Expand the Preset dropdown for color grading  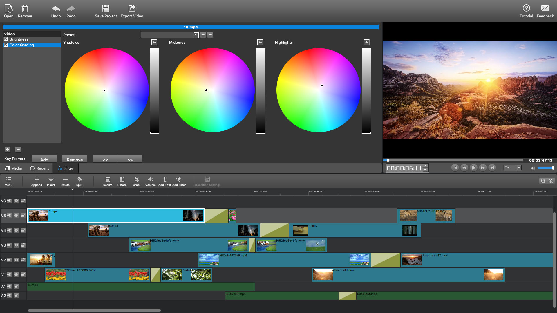pyautogui.click(x=196, y=35)
